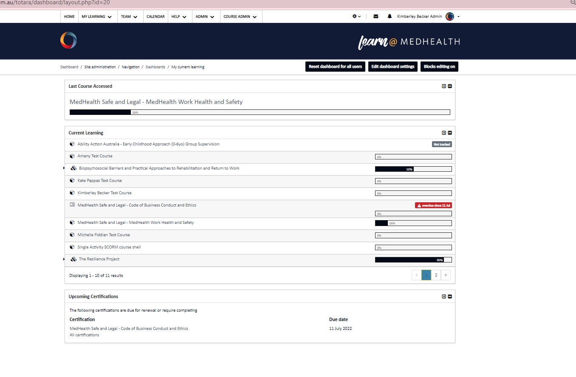The height and width of the screenshot is (377, 576).
Task: Expand The Resilience Project row
Action: (x=64, y=258)
